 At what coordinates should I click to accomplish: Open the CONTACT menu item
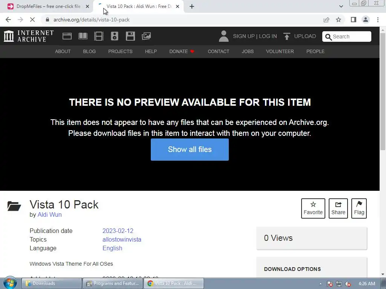tap(218, 51)
